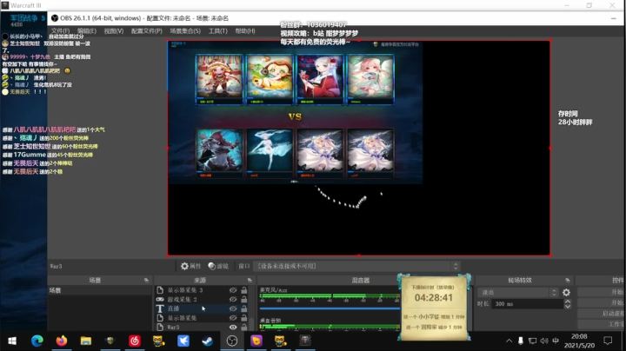Viewport: 626px width, 351px height.
Task: Open the 淡出 transition type dropdown
Action: (x=518, y=293)
